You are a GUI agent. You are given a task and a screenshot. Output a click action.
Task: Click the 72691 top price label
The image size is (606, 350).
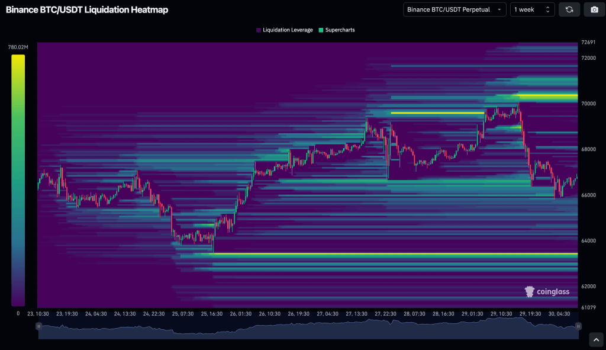588,42
